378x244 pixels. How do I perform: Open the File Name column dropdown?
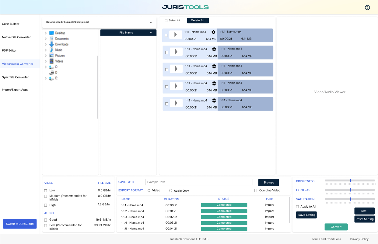tap(151, 33)
